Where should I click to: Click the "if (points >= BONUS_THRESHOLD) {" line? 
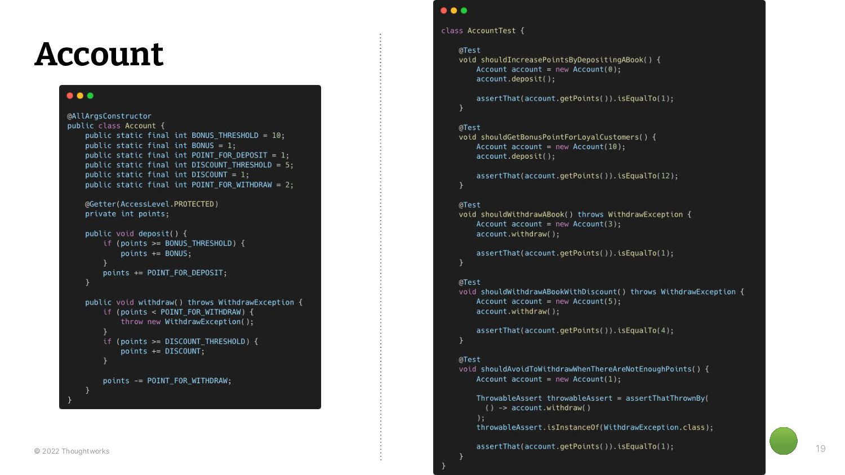(174, 244)
